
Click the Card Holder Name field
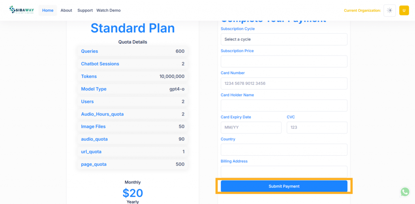284,105
